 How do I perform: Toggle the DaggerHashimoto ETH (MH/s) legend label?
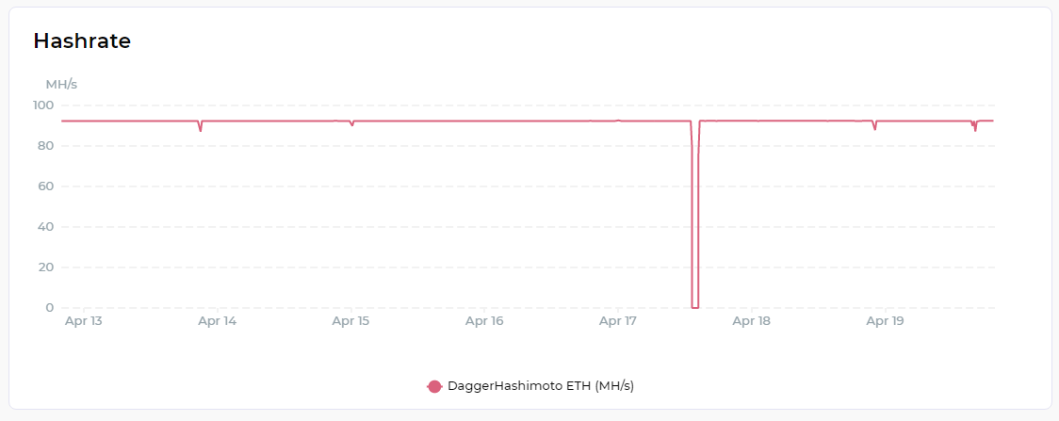tap(540, 386)
